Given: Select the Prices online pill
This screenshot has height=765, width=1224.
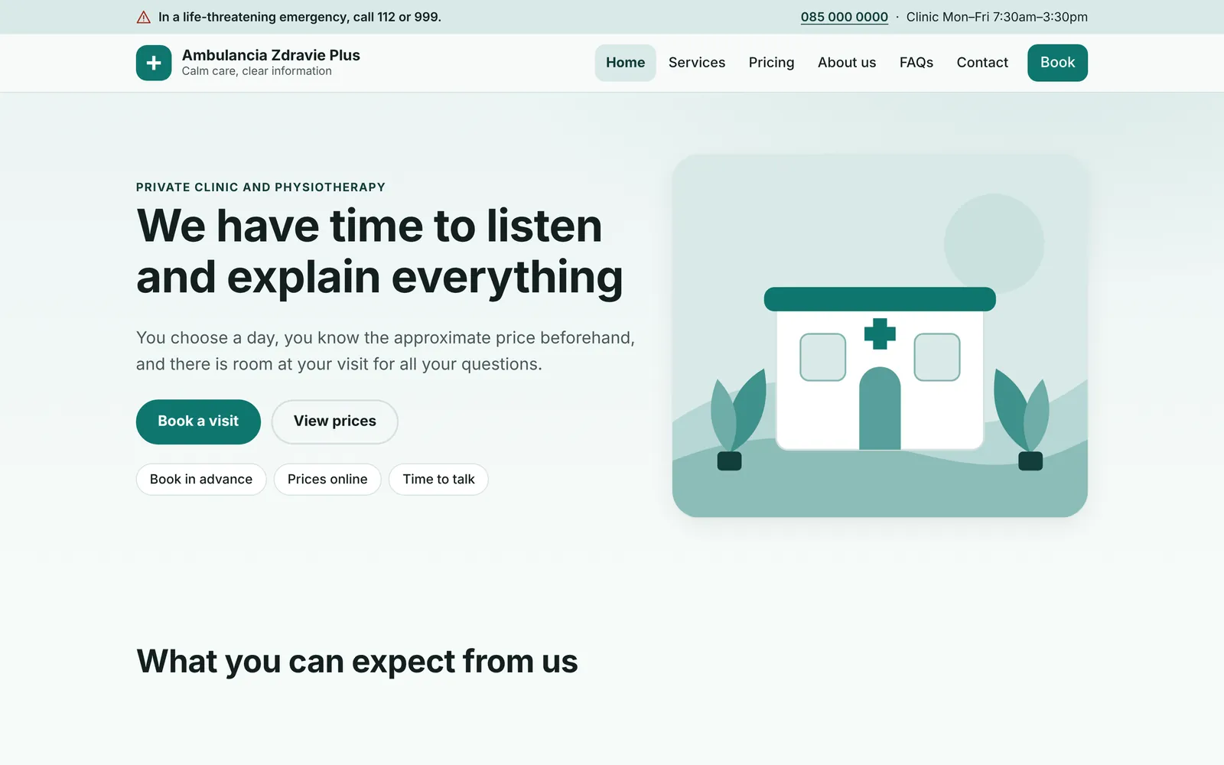Looking at the screenshot, I should [327, 480].
